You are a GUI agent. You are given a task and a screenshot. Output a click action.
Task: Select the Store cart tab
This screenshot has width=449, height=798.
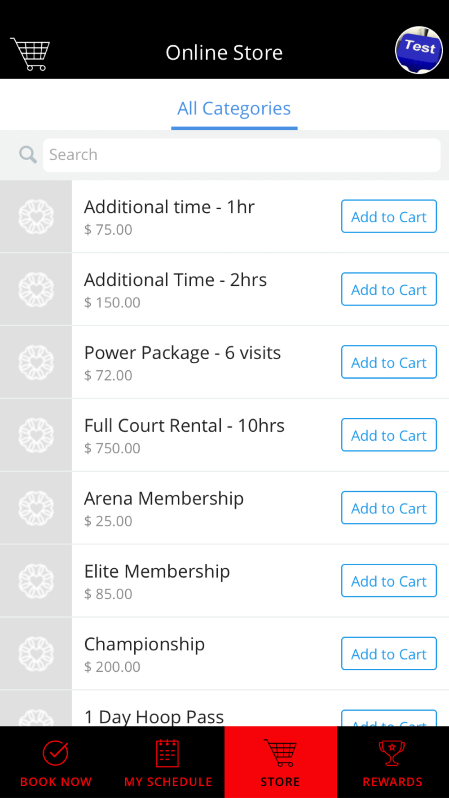click(281, 763)
